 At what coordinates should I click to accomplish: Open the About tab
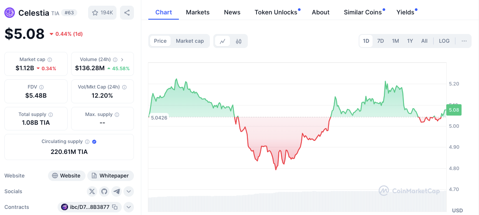coord(321,12)
